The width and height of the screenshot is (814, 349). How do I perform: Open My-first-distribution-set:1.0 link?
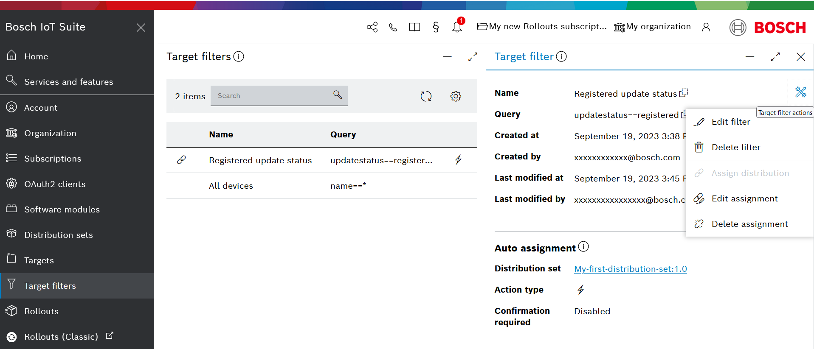point(630,269)
